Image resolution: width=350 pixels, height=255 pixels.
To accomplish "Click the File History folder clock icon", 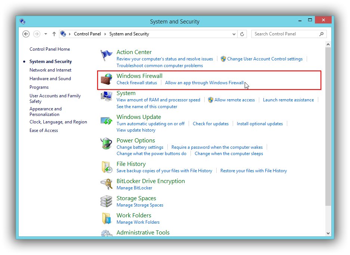I will click(x=107, y=167).
